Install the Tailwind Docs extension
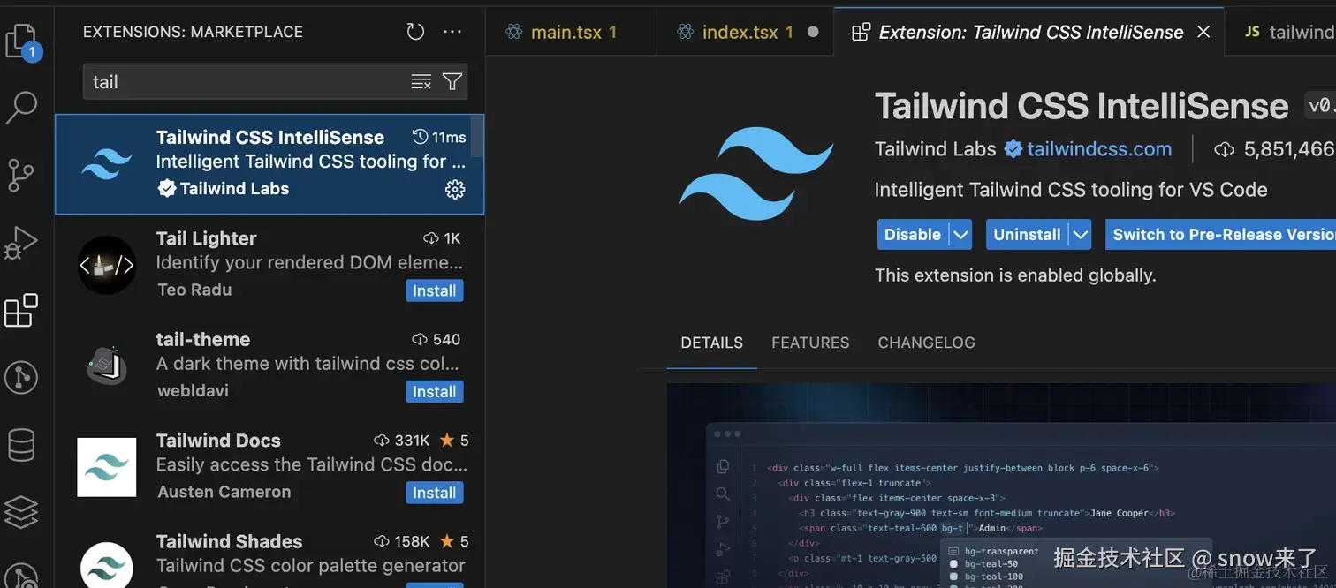 click(x=435, y=493)
